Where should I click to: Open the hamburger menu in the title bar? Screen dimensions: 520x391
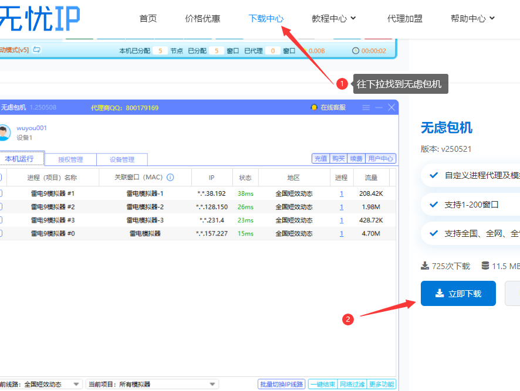point(366,107)
